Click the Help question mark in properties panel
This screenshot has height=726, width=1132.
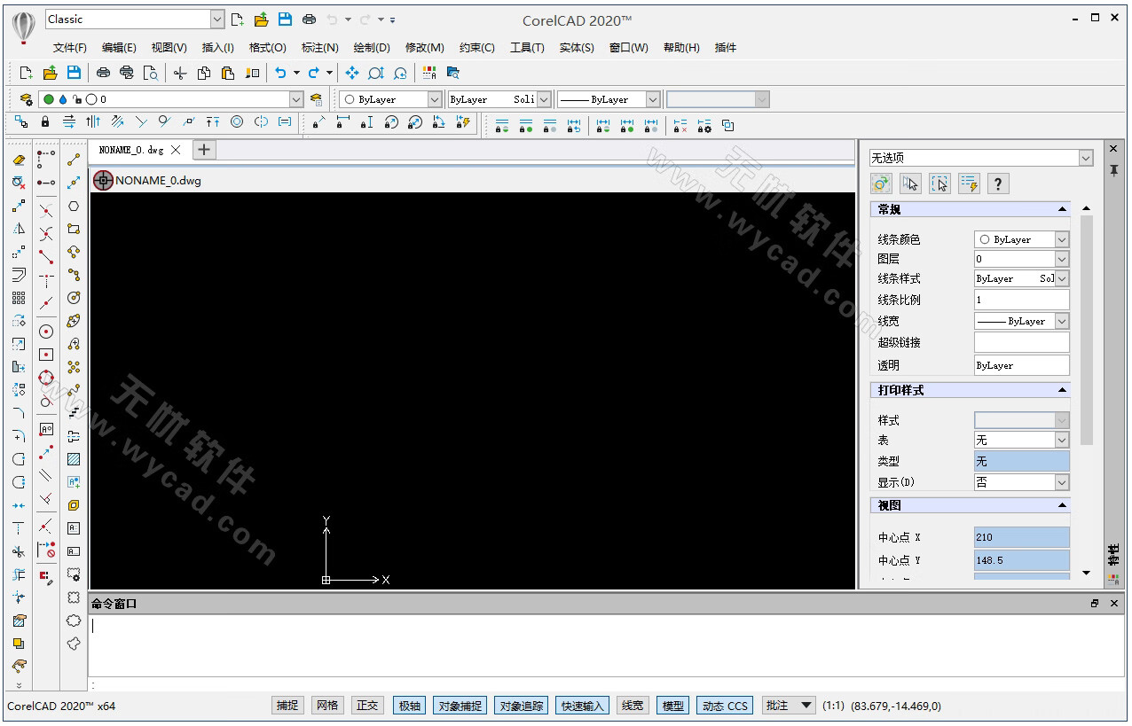pos(998,183)
